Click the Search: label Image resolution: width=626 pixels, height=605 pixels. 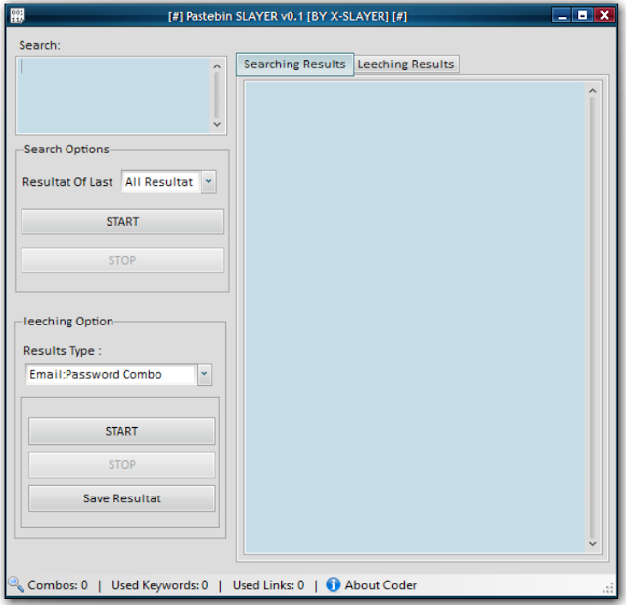(x=39, y=46)
